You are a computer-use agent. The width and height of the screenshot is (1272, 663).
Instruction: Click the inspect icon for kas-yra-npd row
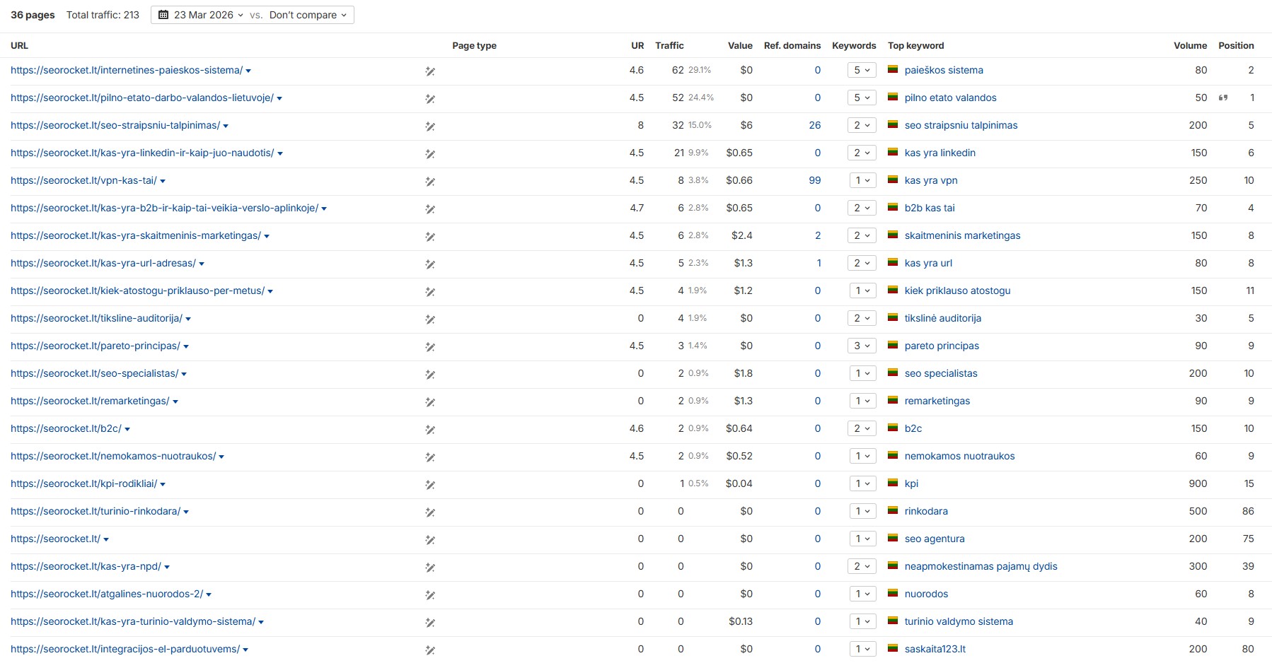click(x=429, y=568)
